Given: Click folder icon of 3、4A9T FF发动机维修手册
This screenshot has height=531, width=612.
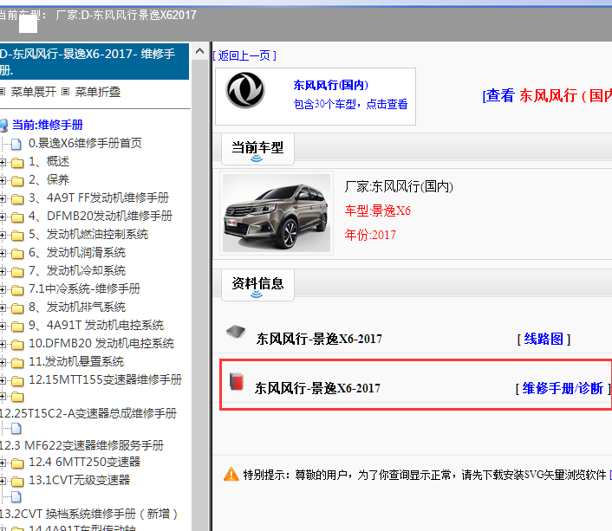Looking at the screenshot, I should coord(17,199).
